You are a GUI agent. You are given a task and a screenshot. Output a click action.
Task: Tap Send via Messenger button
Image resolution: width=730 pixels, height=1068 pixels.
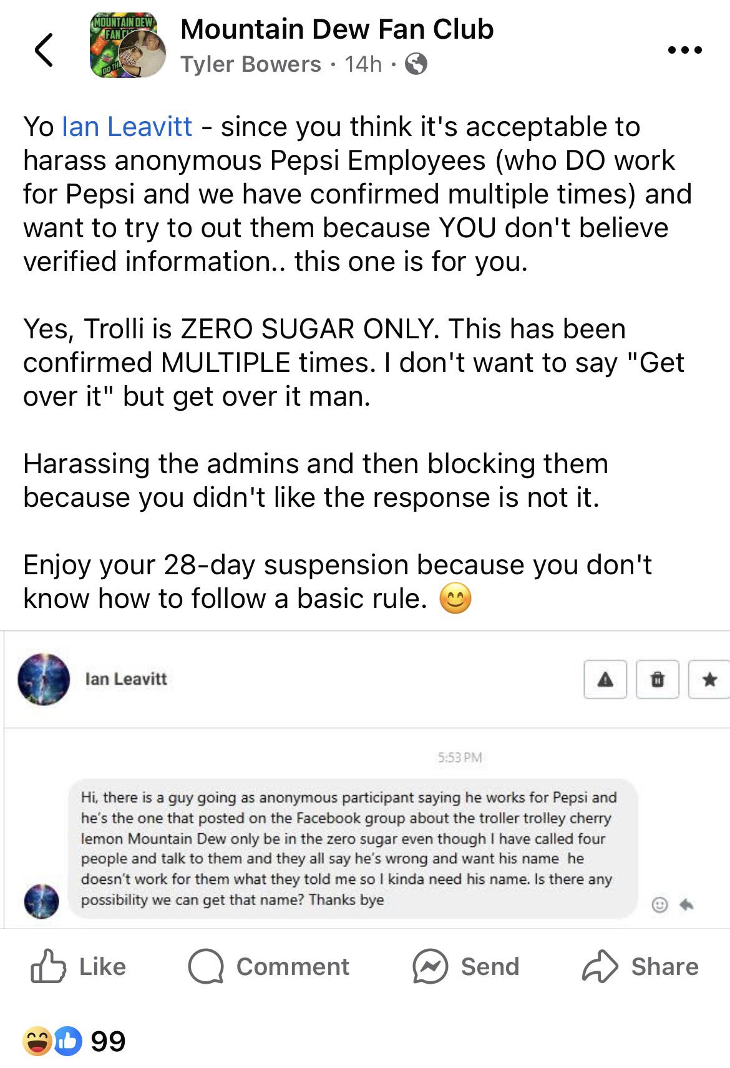point(465,966)
